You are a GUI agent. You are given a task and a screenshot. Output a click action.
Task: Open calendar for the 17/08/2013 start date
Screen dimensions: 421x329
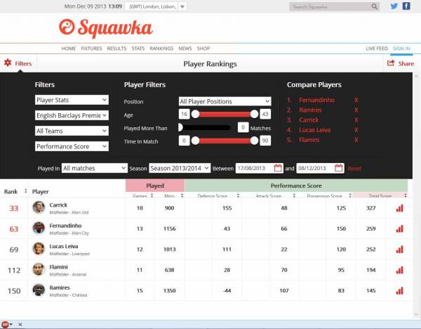(x=278, y=168)
